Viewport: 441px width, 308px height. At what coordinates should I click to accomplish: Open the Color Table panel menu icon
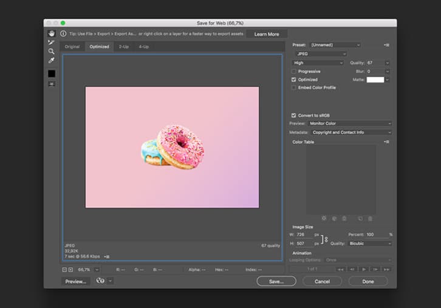point(387,142)
